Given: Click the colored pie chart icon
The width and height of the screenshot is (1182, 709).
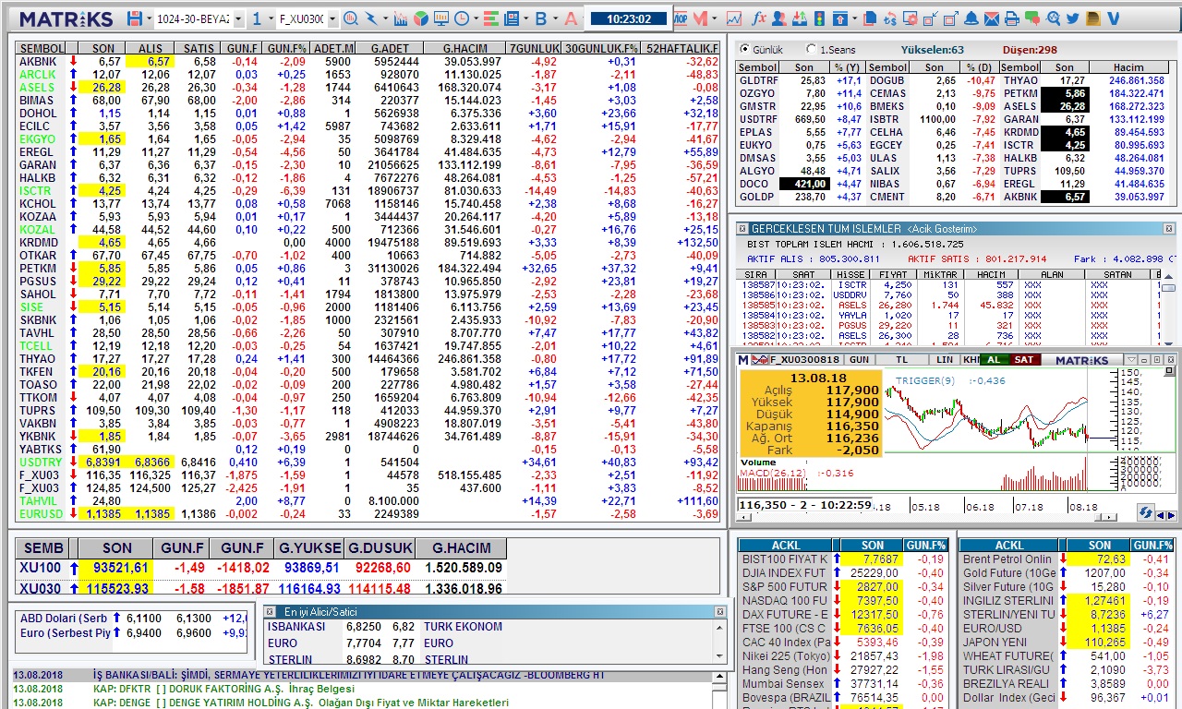Looking at the screenshot, I should pos(420,18).
